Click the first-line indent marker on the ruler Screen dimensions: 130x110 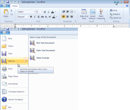pyautogui.click(x=15, y=25)
